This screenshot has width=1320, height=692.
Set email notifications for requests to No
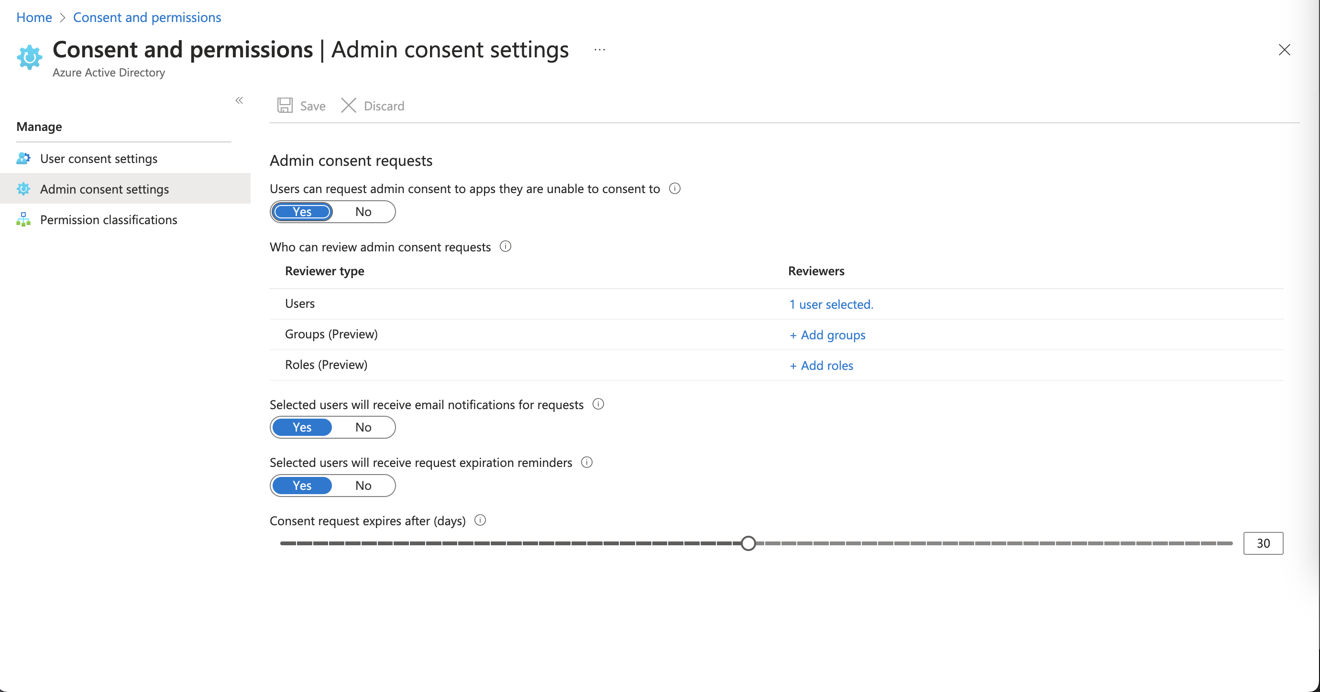coord(363,427)
